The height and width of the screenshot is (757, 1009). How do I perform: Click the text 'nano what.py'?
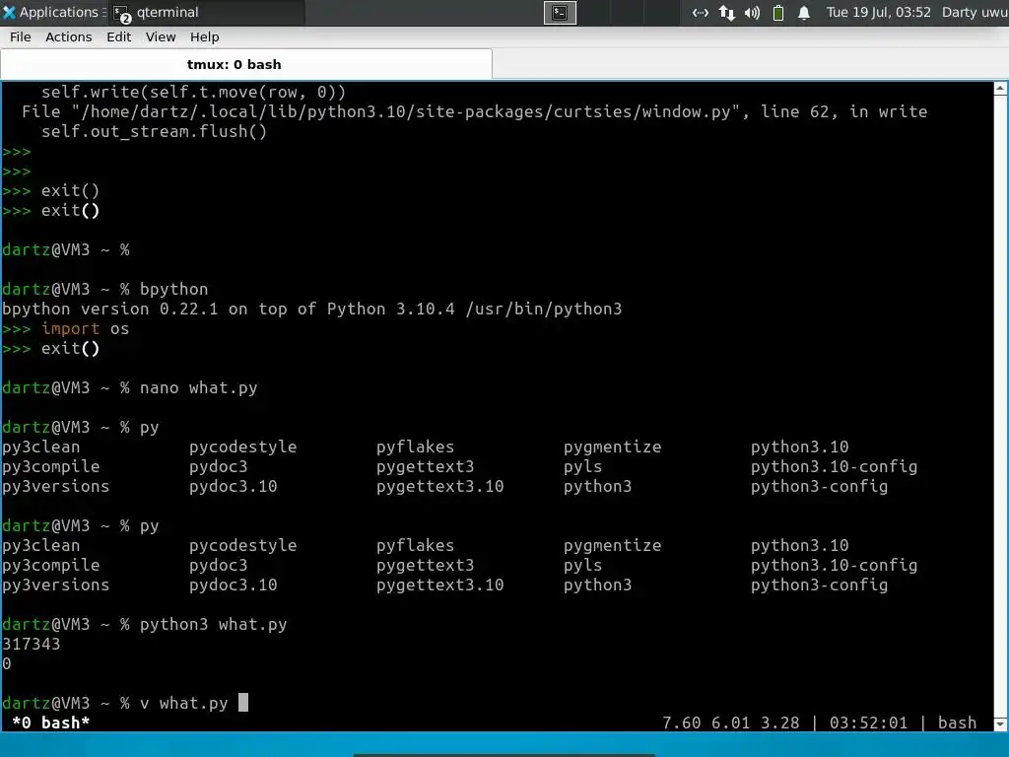(198, 388)
